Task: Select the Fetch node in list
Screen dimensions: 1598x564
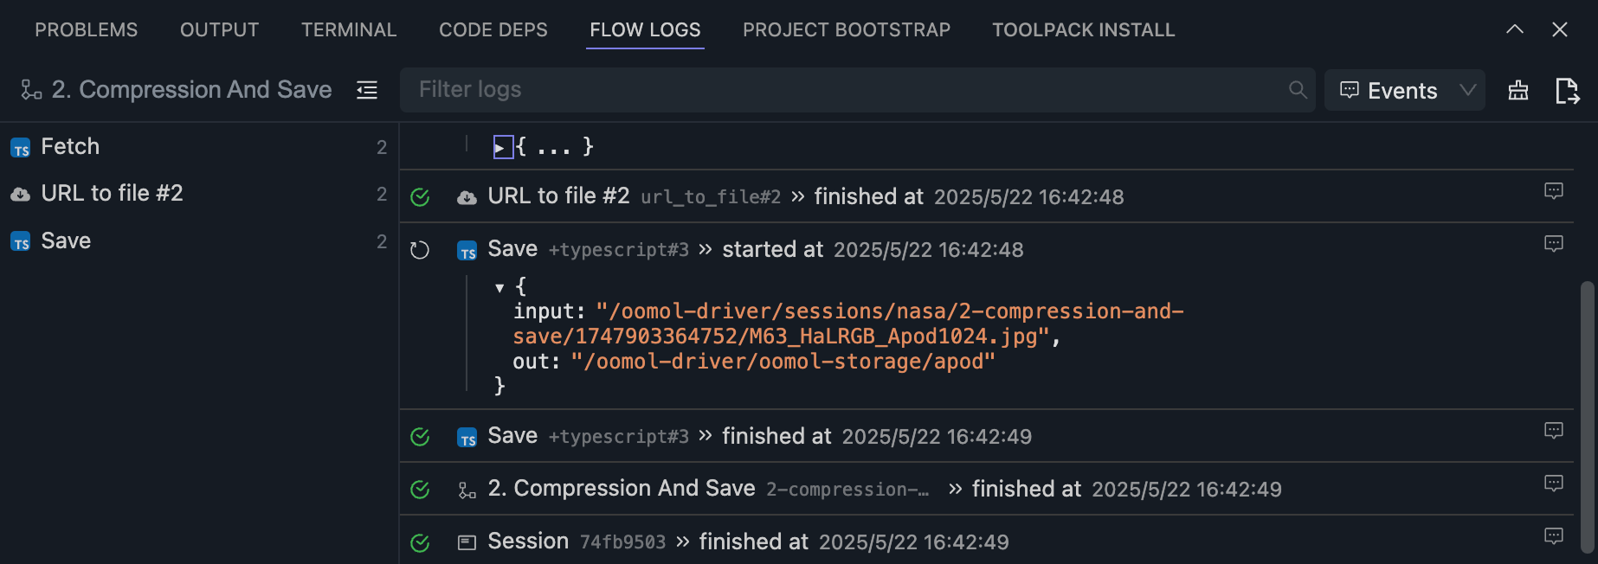Action: point(71,147)
